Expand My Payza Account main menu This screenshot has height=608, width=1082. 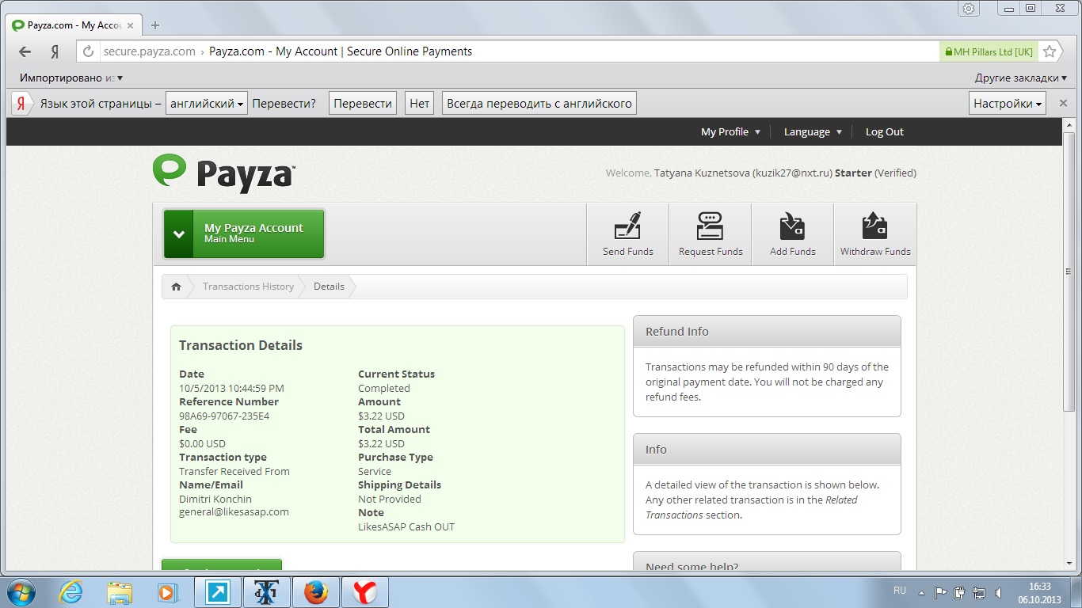point(244,234)
